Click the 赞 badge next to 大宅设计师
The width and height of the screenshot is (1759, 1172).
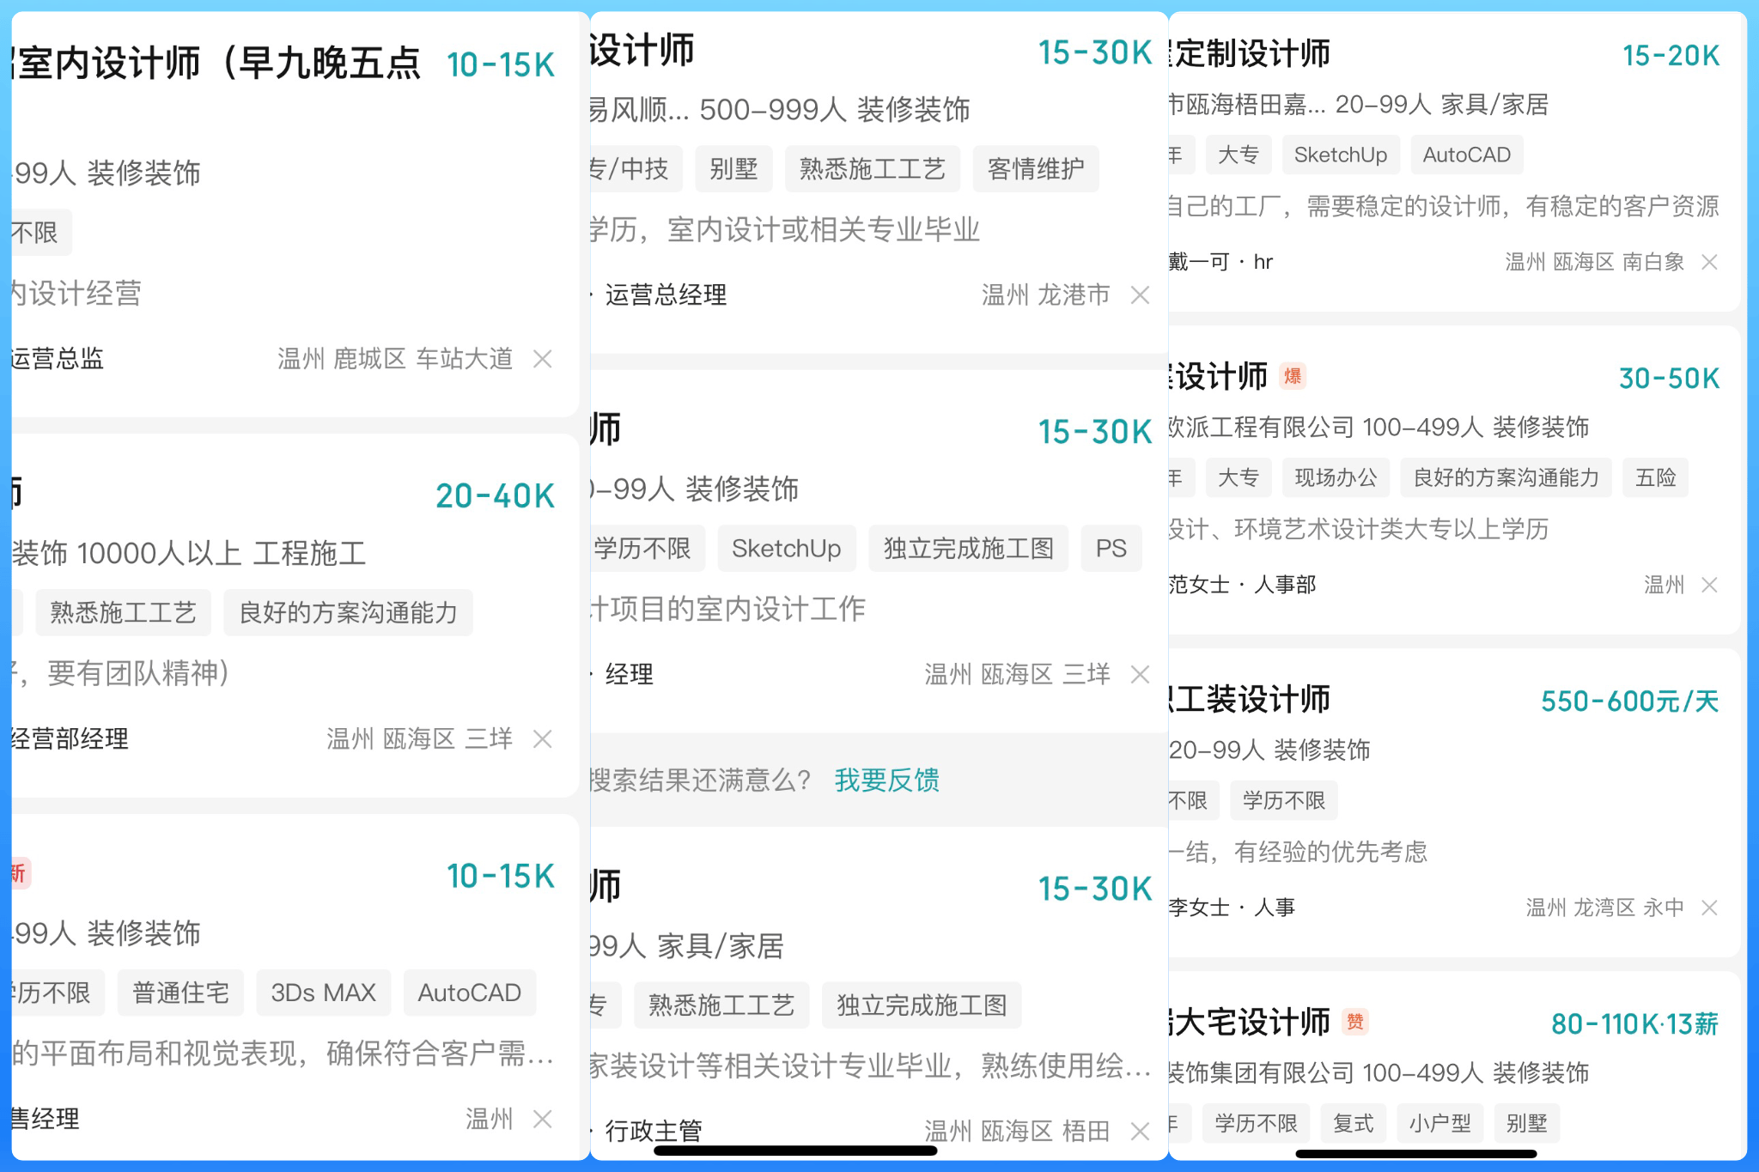pyautogui.click(x=1354, y=1022)
